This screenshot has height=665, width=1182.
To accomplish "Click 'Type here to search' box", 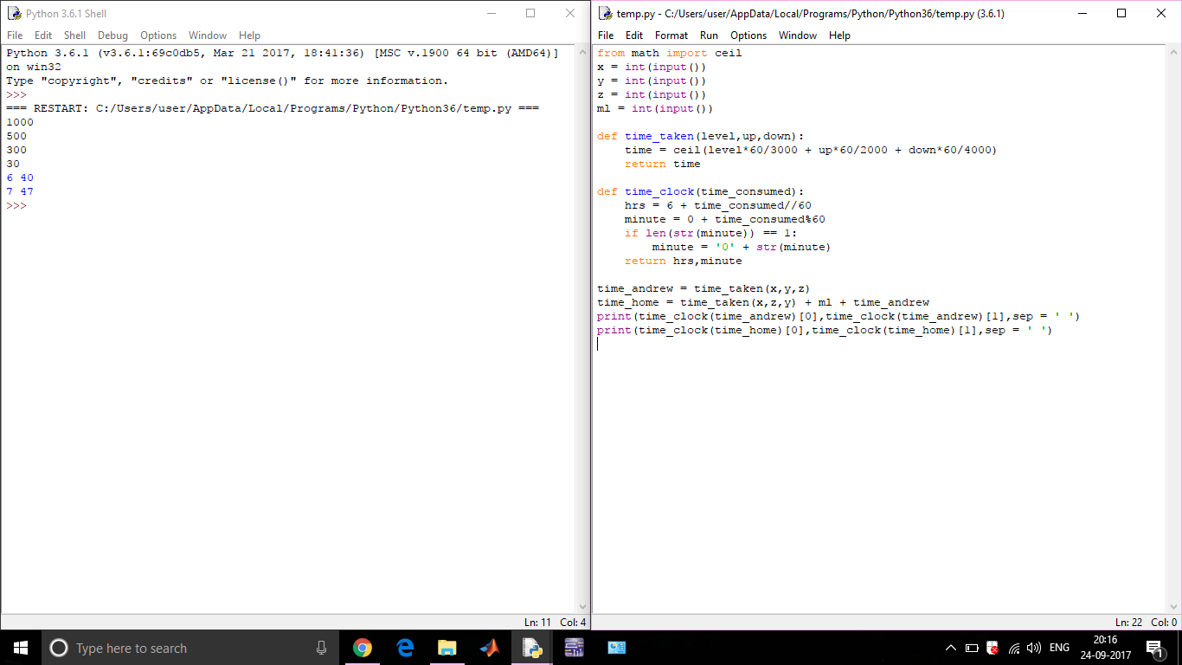I will tap(190, 648).
